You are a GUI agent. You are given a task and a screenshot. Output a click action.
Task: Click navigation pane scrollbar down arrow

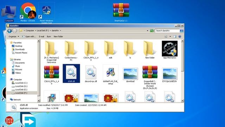tap(38, 101)
